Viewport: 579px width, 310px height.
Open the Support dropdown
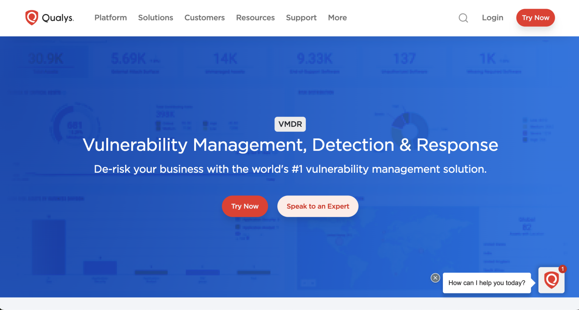[301, 17]
